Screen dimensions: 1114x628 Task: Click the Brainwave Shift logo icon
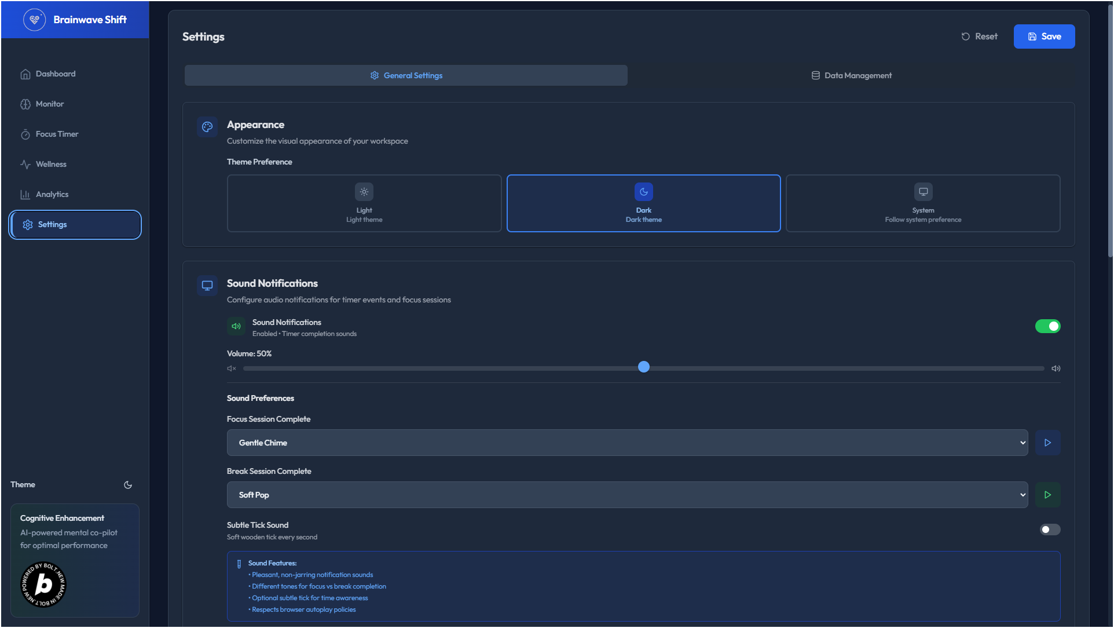click(34, 20)
